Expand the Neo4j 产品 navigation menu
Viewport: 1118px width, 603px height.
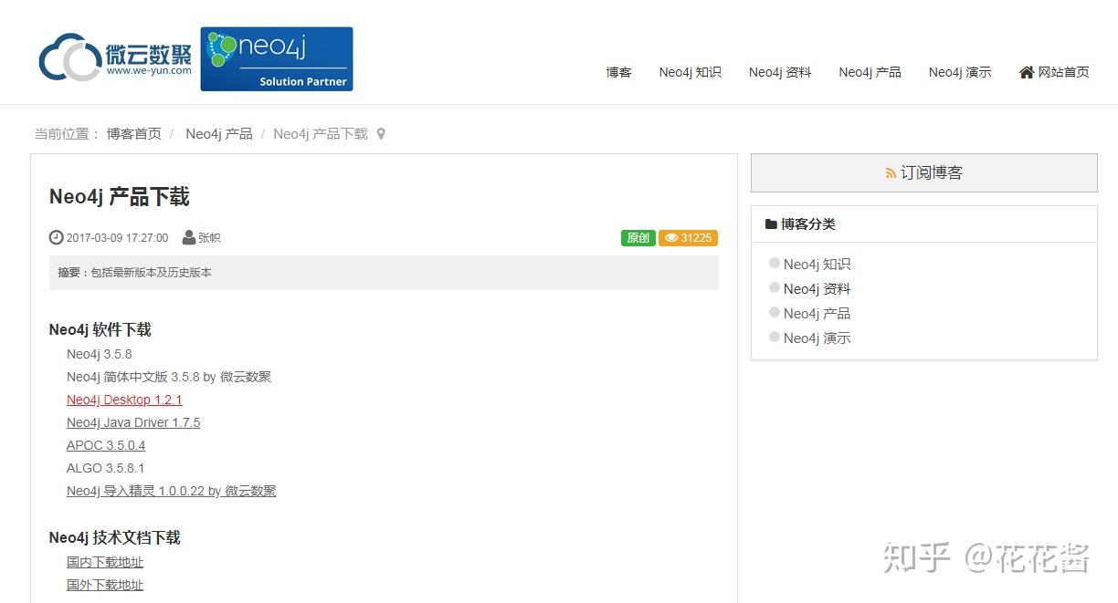pos(869,72)
